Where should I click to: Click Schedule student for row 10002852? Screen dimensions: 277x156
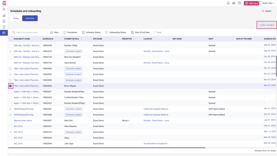coord(73,74)
